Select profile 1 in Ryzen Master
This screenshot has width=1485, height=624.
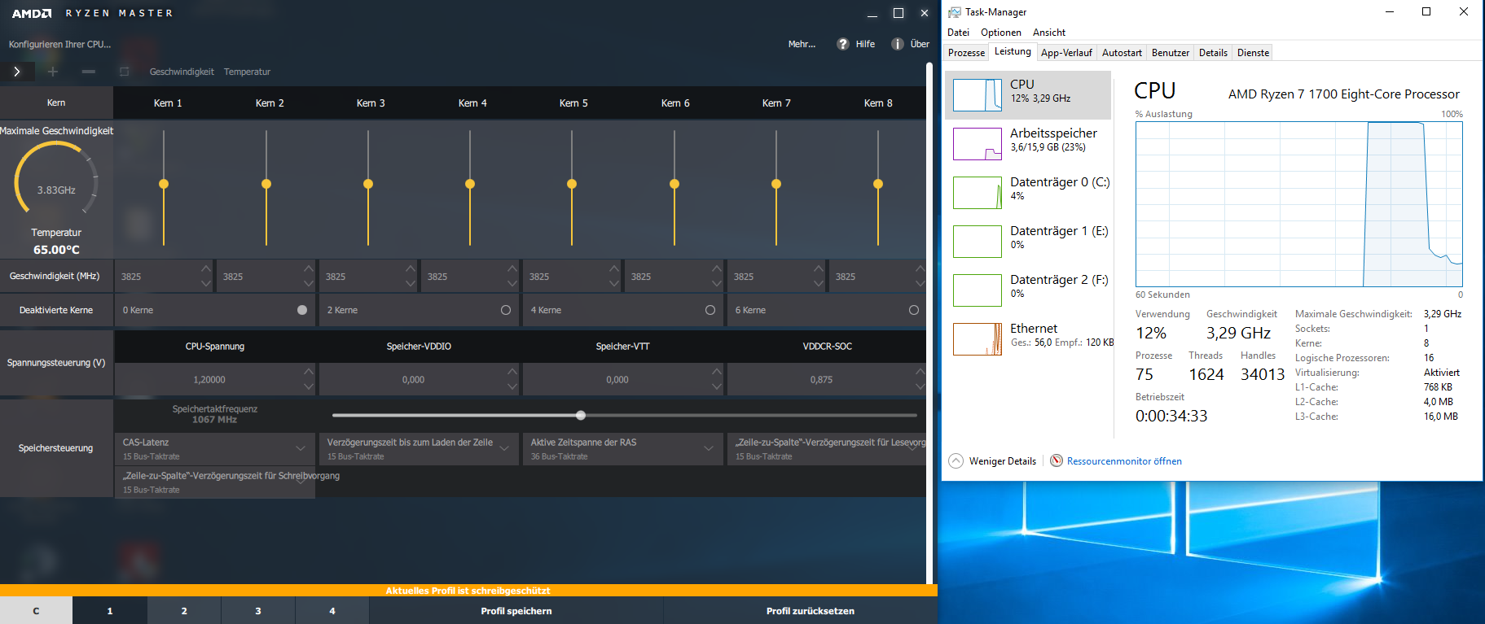(x=110, y=610)
